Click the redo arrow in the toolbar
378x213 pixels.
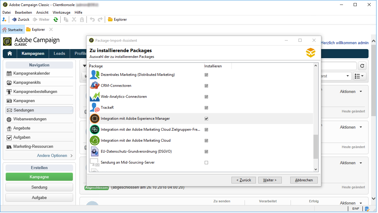100,20
